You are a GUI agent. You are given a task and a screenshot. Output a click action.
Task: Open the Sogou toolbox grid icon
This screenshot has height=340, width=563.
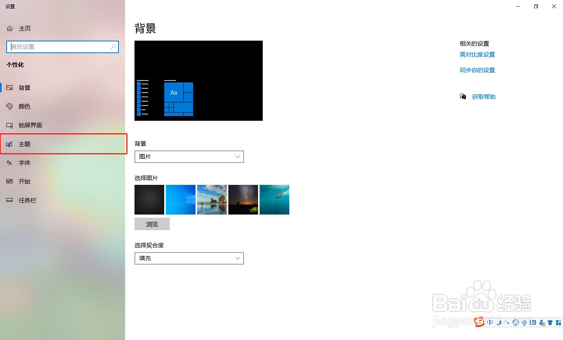point(559,322)
